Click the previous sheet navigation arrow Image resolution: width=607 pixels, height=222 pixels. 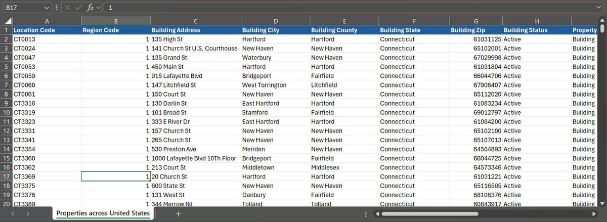click(x=13, y=214)
